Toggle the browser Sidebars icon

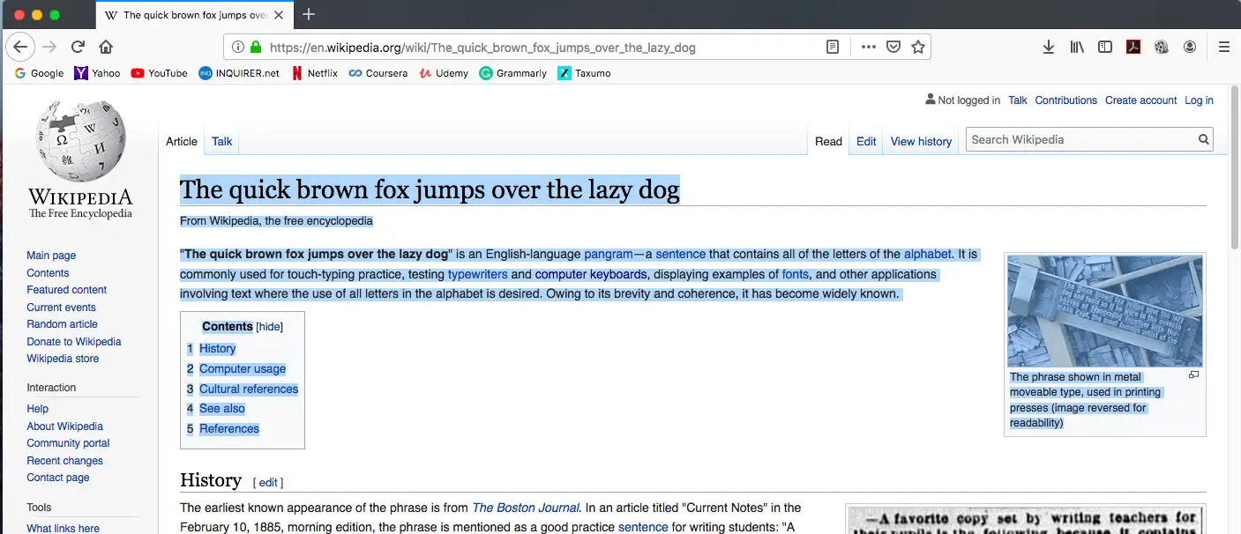[1105, 47]
